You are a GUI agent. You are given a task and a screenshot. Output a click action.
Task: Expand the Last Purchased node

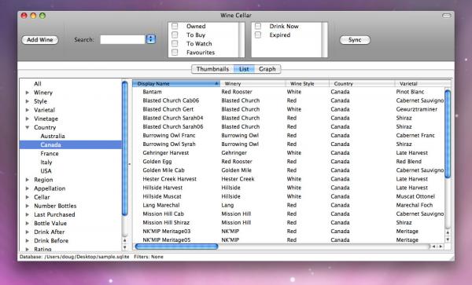click(x=27, y=214)
